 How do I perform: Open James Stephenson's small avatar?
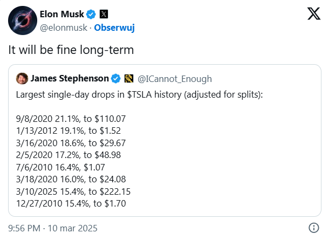(22, 79)
